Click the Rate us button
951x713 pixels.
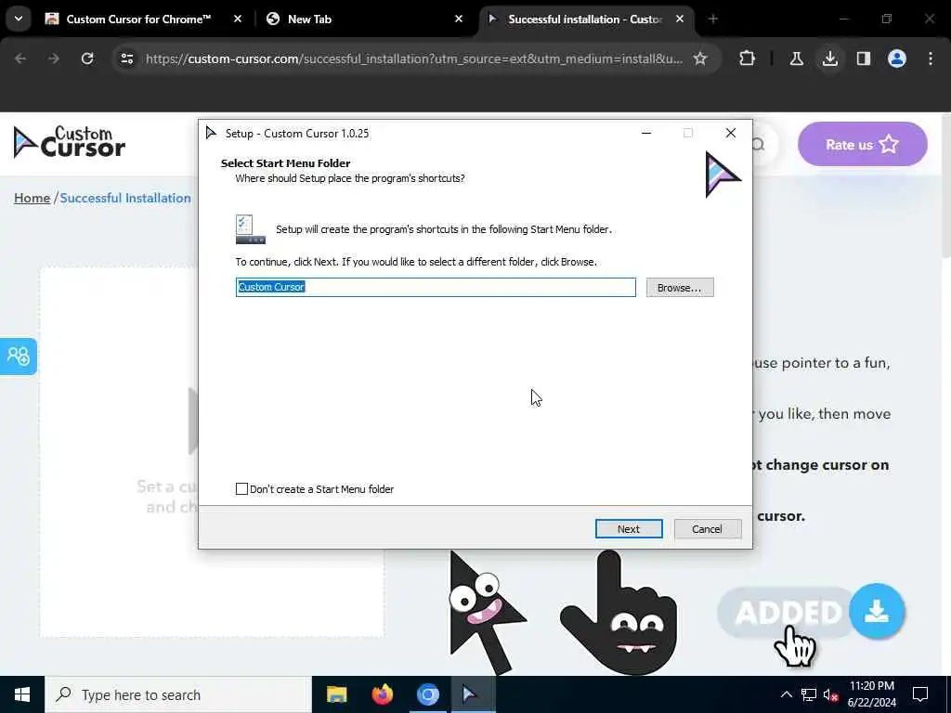(863, 144)
